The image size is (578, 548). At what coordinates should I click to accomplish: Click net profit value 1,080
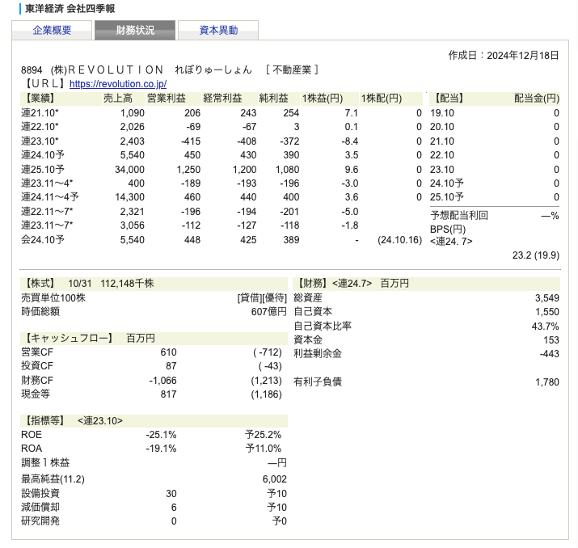pyautogui.click(x=287, y=170)
